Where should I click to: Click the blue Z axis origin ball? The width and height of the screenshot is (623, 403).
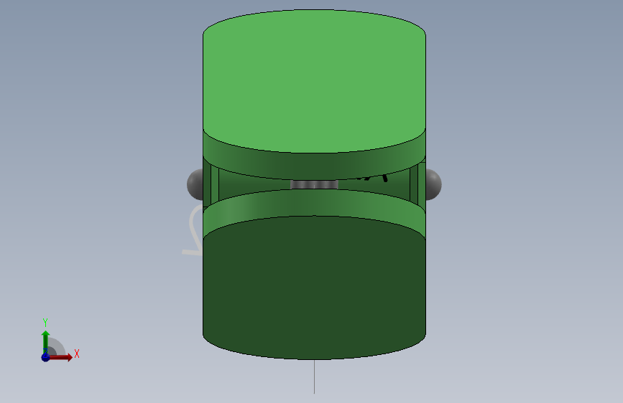pyautogui.click(x=45, y=357)
